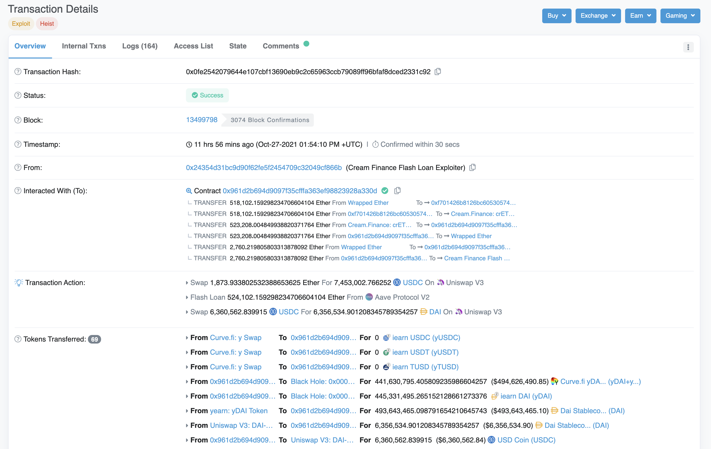Switch to the State tab
Screen dimensions: 711x449
(x=238, y=46)
